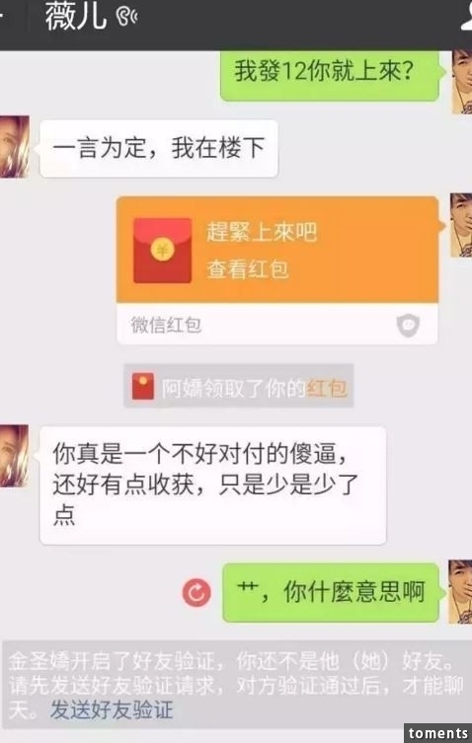Viewport: 472px width, 743px height.
Task: Tap the shield icon on WeChat red packet
Action: pos(408,325)
